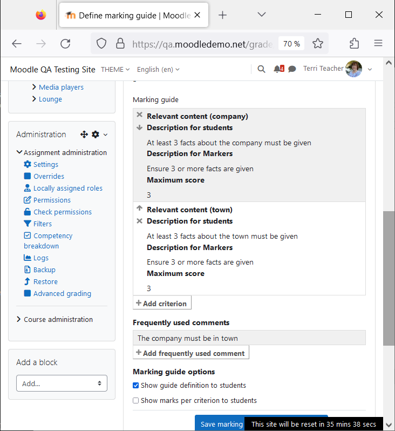The image size is (395, 431).
Task: Click the Restore upload arrow icon
Action: 27,281
